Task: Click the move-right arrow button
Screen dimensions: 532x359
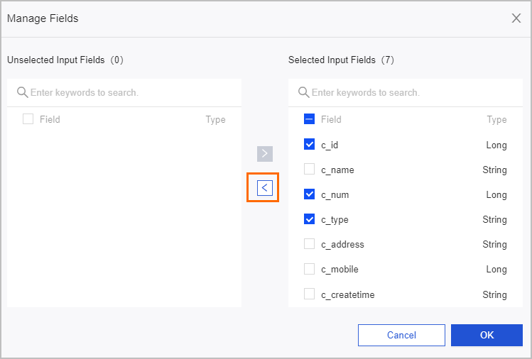Action: click(265, 153)
